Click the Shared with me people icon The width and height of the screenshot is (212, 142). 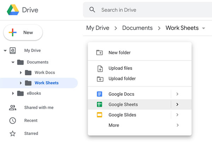(13, 107)
